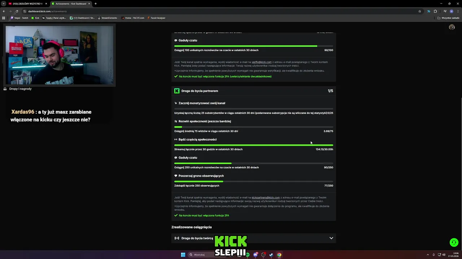
Task: Click the Zacznij monetyzować swój kanał heading
Action: [x=202, y=103]
